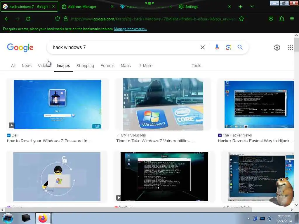Open the YouTube terminal video thumbnail
299x224 pixels.
[164, 176]
